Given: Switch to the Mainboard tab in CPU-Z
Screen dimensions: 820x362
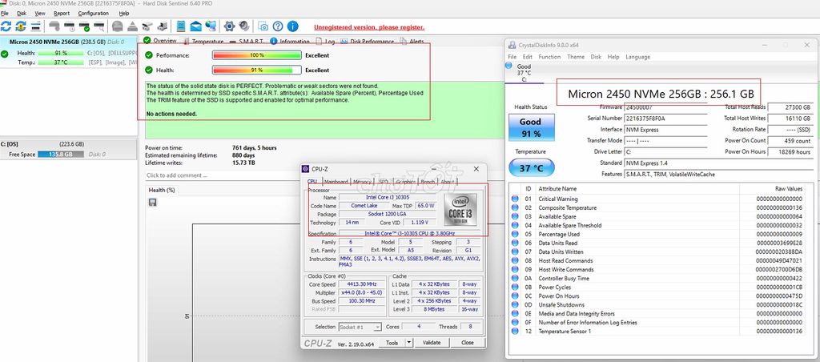Looking at the screenshot, I should (336, 182).
